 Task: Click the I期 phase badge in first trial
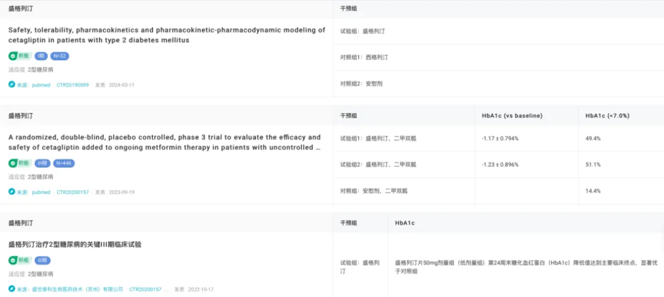point(41,56)
